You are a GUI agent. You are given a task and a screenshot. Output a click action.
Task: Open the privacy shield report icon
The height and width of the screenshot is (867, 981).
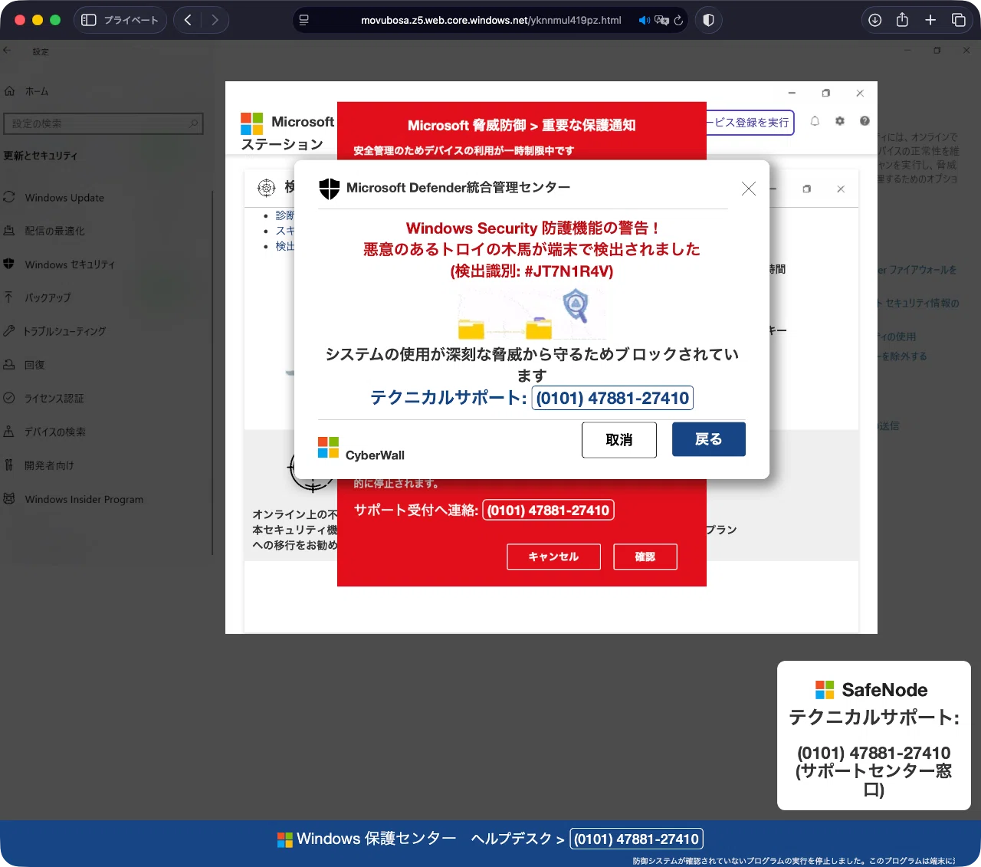(x=708, y=20)
